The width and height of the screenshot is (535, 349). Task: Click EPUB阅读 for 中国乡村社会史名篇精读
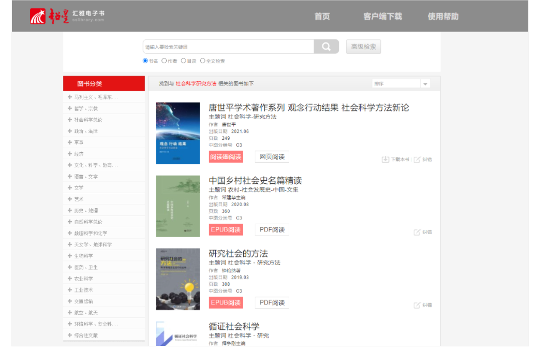pyautogui.click(x=226, y=229)
